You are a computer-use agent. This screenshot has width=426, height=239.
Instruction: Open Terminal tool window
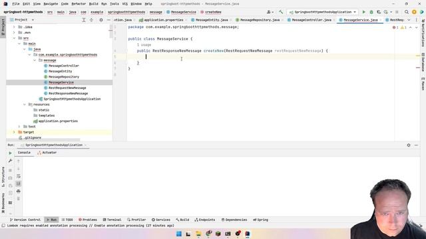click(112, 220)
